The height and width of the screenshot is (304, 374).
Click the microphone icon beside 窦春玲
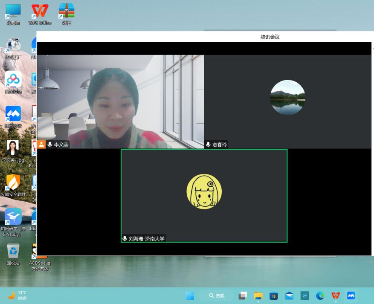tap(208, 145)
